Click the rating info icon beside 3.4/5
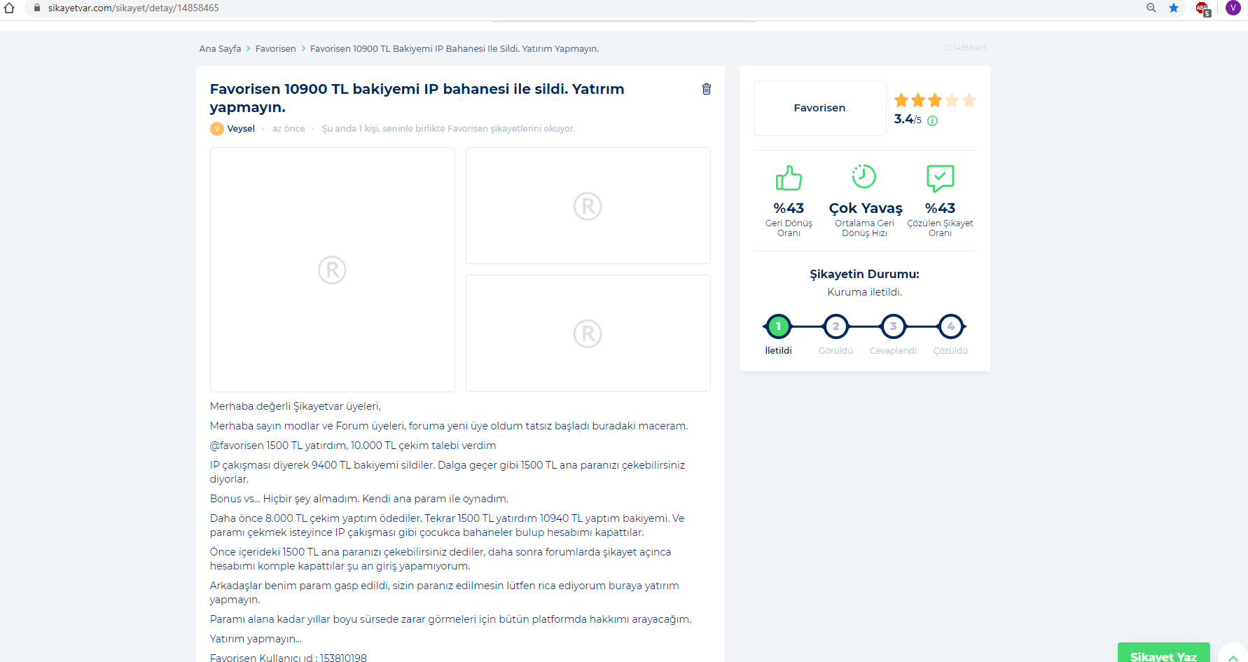The height and width of the screenshot is (662, 1248). coord(933,120)
